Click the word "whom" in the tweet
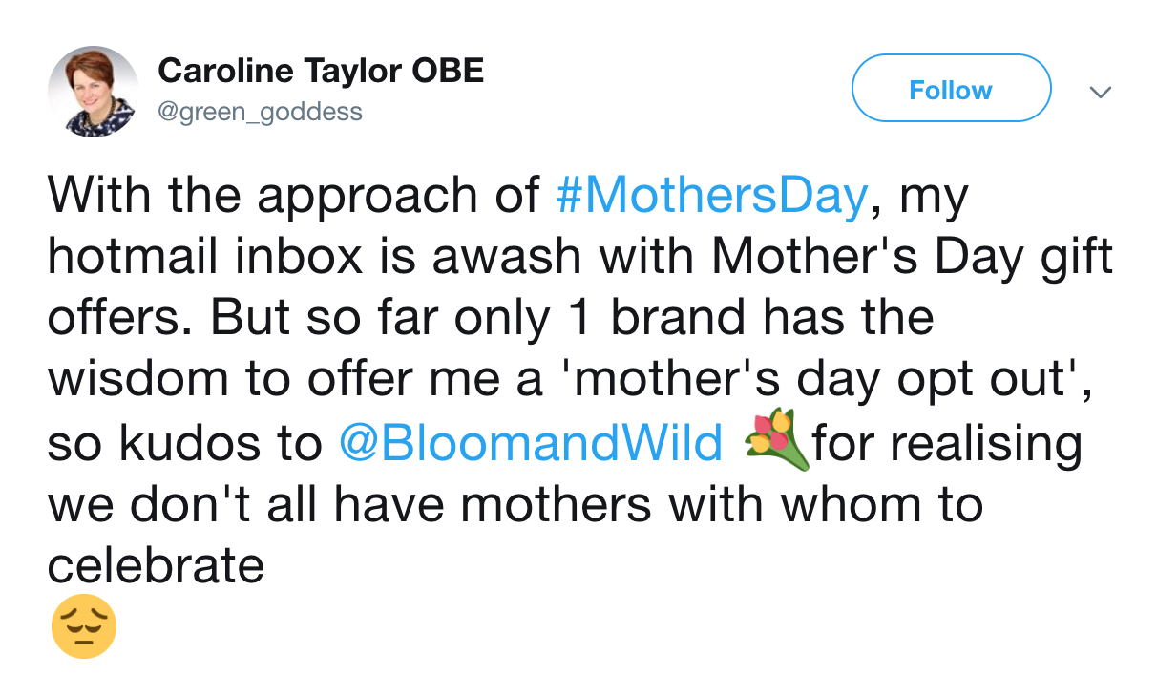Screen dimensions: 1157x676 tap(852, 505)
